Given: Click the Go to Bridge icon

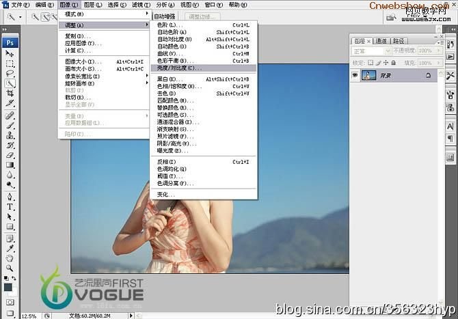Looking at the screenshot, I should (x=391, y=18).
